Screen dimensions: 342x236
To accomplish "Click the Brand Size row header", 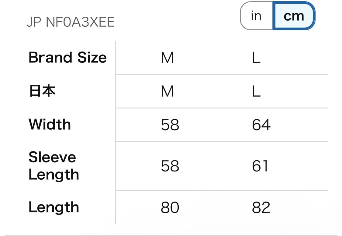I will tap(67, 58).
